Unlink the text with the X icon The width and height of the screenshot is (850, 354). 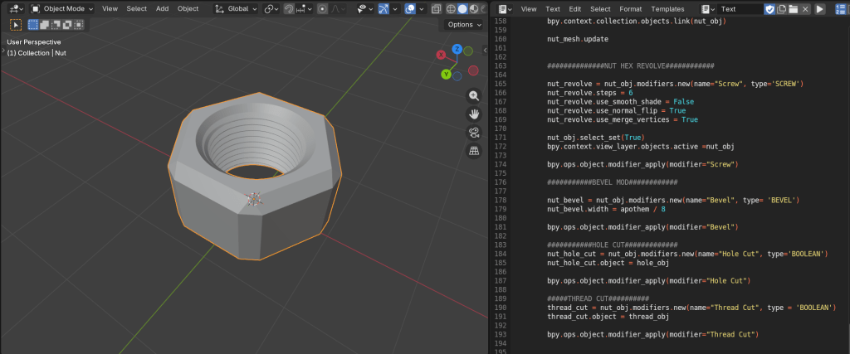(805, 8)
